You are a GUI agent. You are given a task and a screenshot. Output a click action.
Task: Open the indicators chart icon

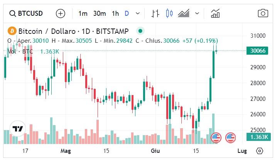[x=215, y=13]
